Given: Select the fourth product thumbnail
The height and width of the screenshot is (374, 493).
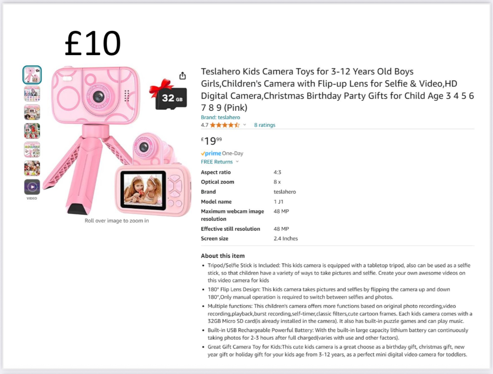Looking at the screenshot, I should [32, 131].
